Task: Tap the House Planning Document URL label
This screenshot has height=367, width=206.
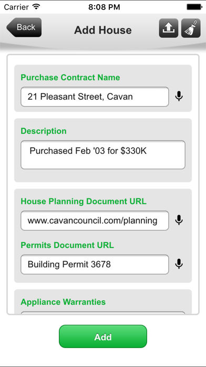Action: coord(84,201)
